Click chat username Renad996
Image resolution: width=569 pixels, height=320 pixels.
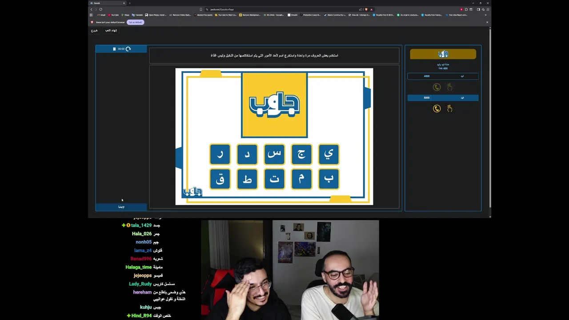(141, 259)
